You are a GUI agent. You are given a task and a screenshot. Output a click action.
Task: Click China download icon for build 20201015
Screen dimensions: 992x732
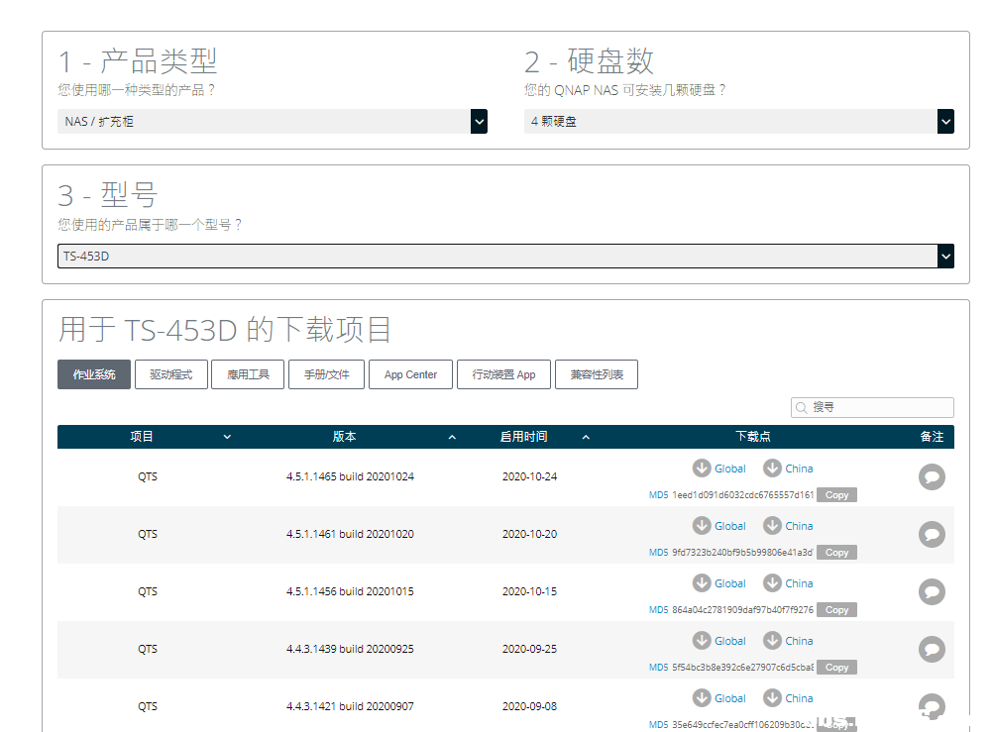[772, 583]
